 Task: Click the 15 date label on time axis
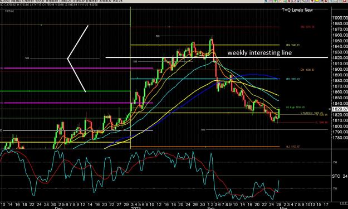click(x=318, y=205)
